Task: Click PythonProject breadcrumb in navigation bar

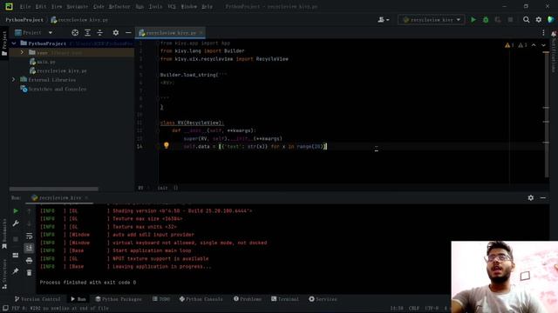Action: (x=24, y=20)
